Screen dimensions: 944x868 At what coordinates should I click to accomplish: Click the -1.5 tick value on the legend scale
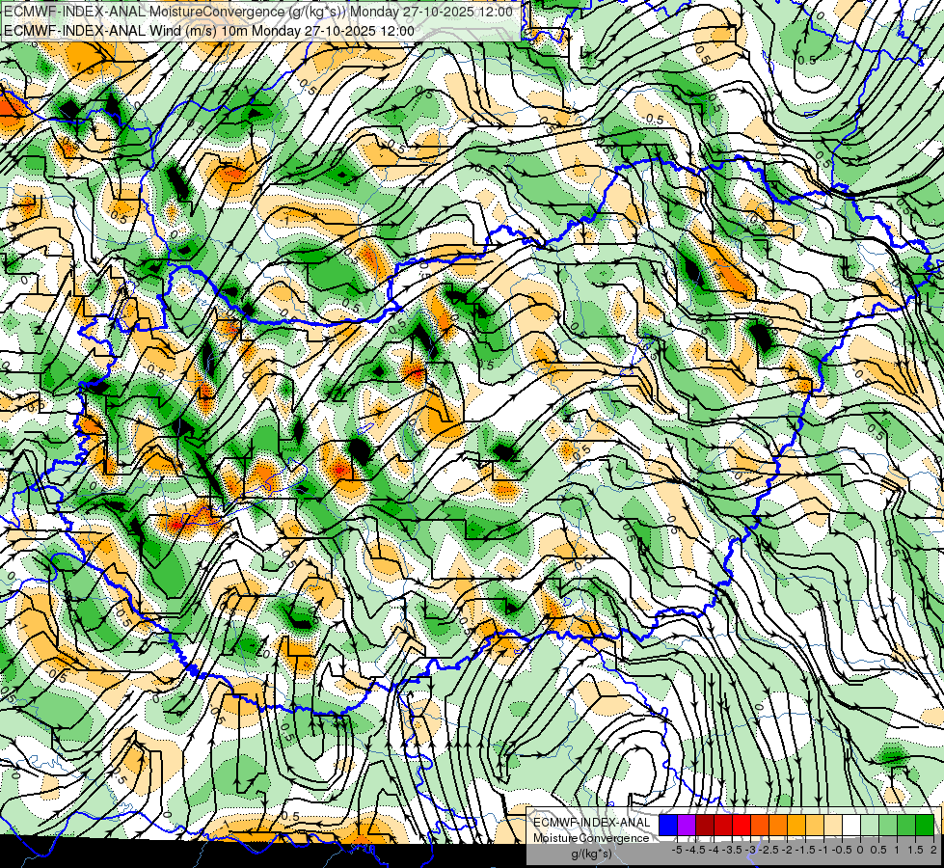click(x=805, y=850)
